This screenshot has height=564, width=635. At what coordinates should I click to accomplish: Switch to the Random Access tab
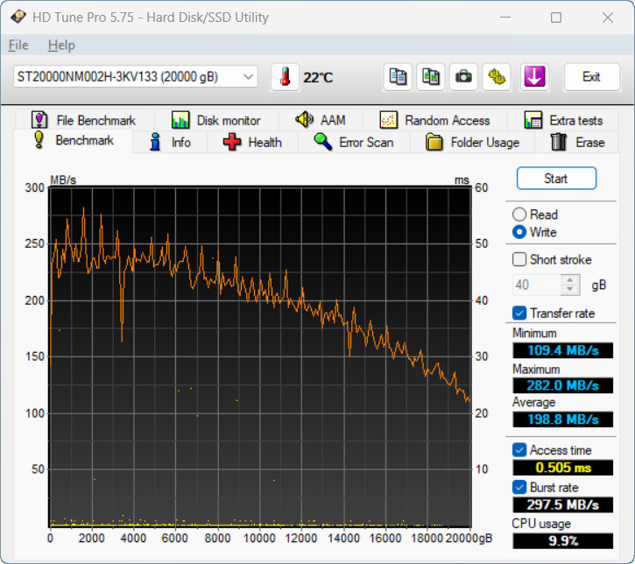pyautogui.click(x=435, y=120)
